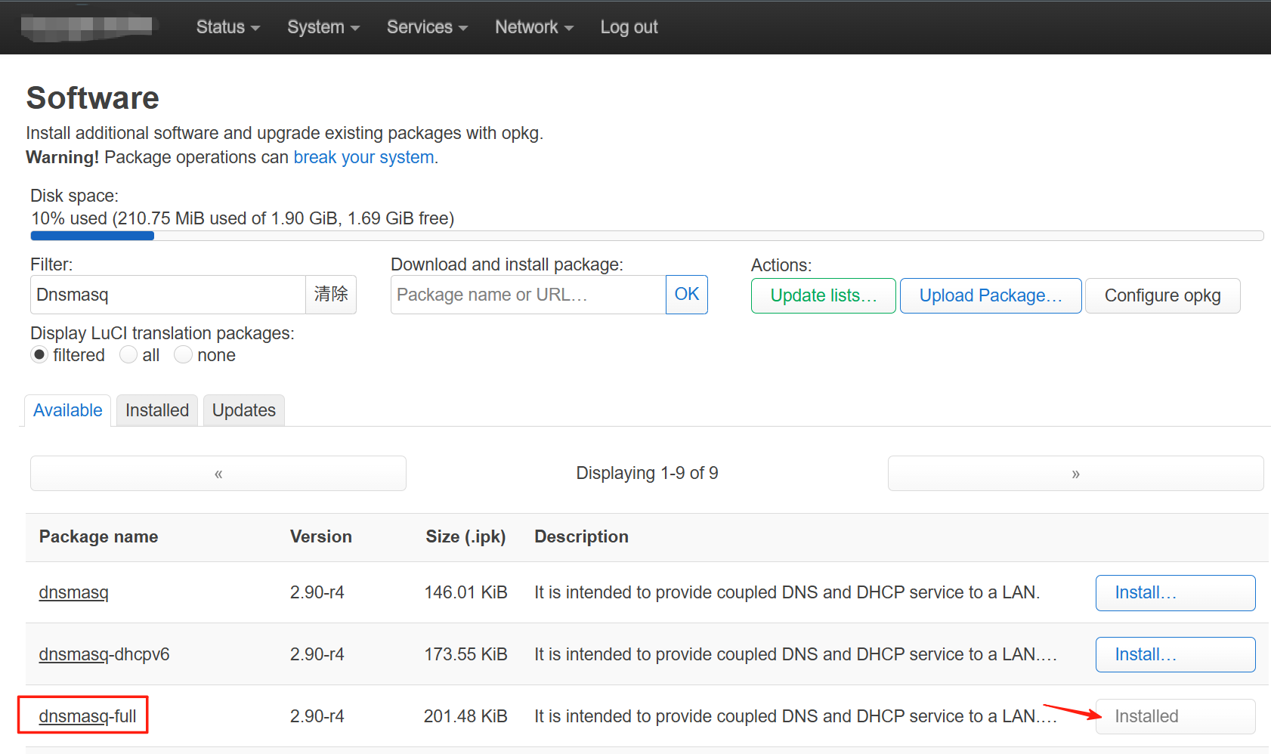The image size is (1271, 754).
Task: Install the dnsmasq-dhcpv6 package
Action: pyautogui.click(x=1174, y=654)
